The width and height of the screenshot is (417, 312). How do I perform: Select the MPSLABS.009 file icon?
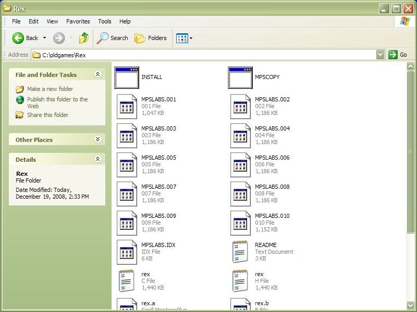(127, 223)
